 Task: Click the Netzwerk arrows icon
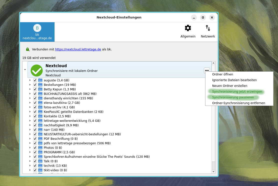click(208, 28)
